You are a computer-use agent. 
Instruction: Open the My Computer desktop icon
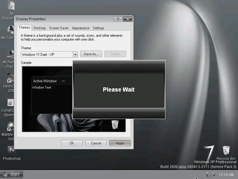(x=11, y=30)
